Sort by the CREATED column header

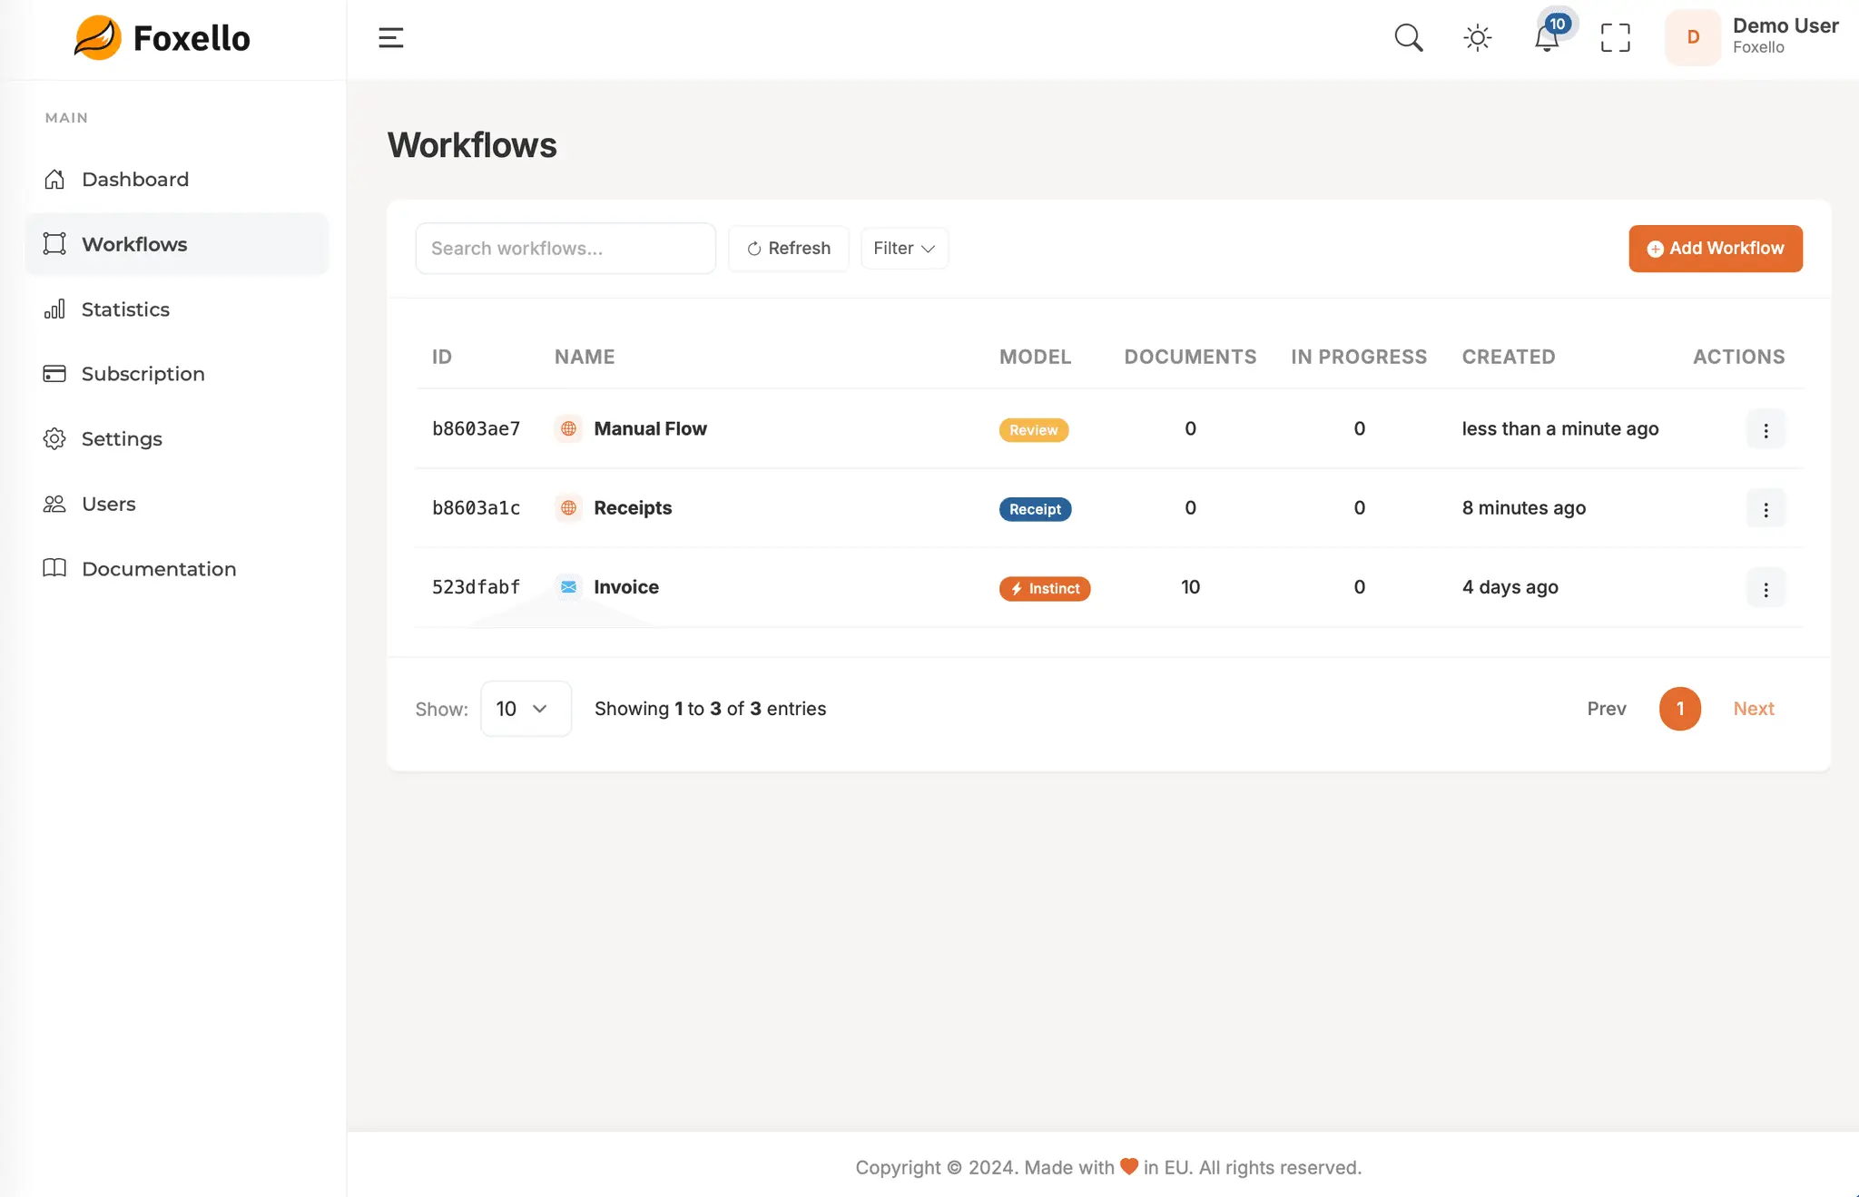[x=1509, y=357]
